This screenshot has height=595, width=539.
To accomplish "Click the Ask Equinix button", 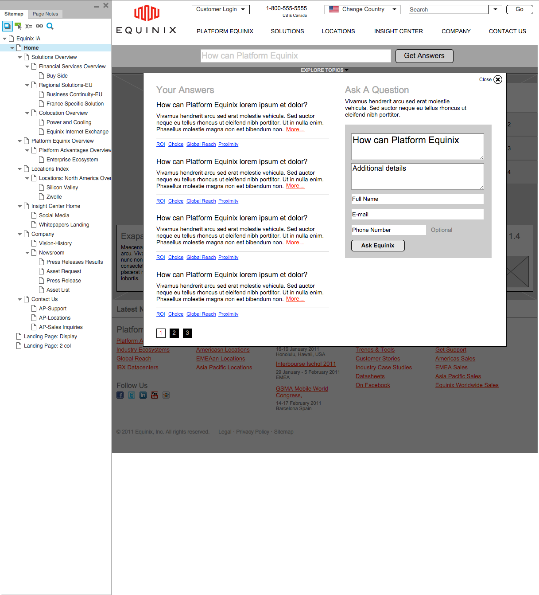I will [378, 246].
